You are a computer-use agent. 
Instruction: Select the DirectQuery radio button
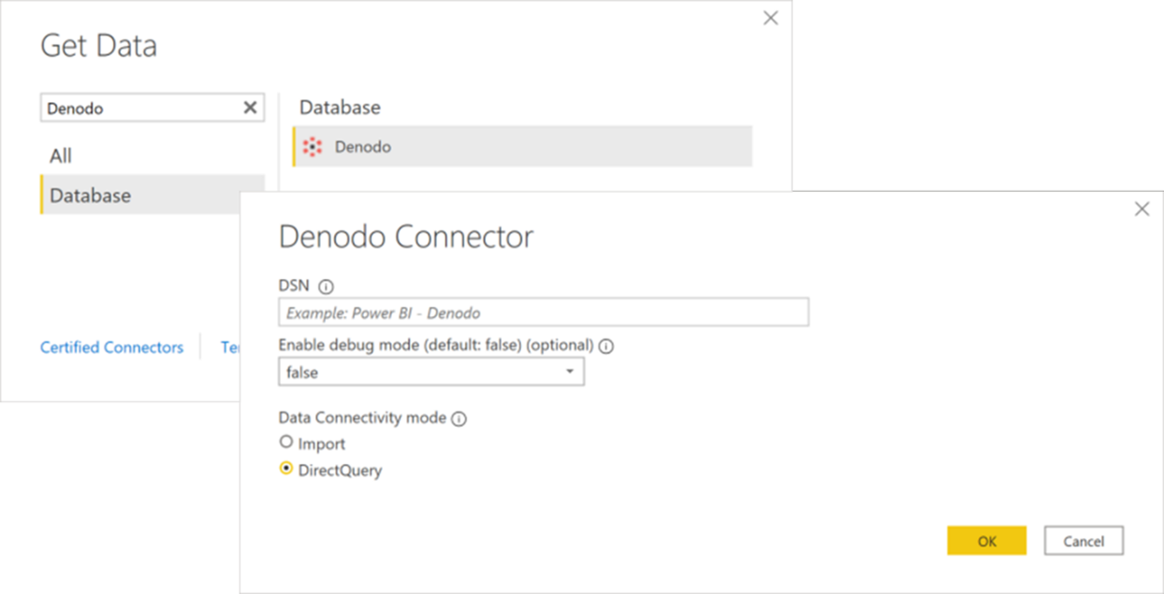click(x=286, y=470)
